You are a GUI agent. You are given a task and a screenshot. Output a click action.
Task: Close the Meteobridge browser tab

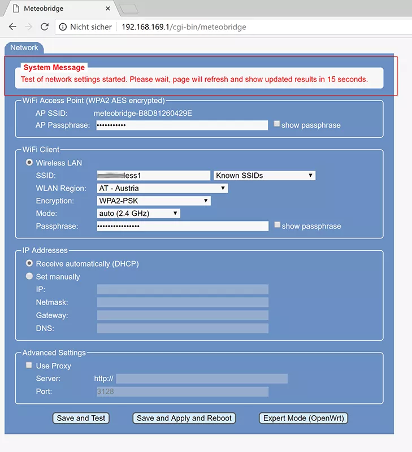pos(108,8)
